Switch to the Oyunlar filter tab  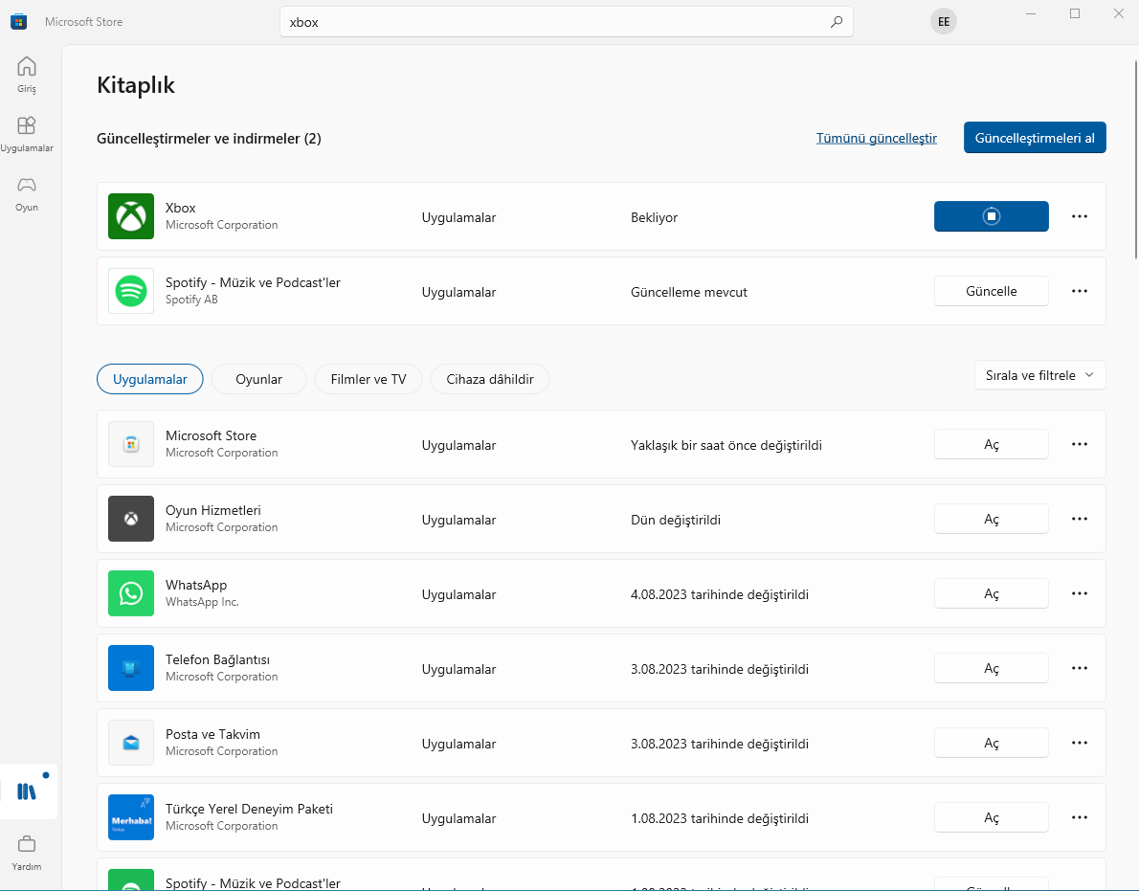[x=258, y=379]
